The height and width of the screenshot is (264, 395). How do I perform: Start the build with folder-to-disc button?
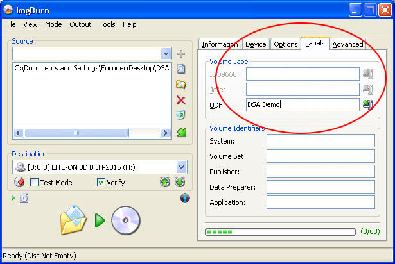73,220
